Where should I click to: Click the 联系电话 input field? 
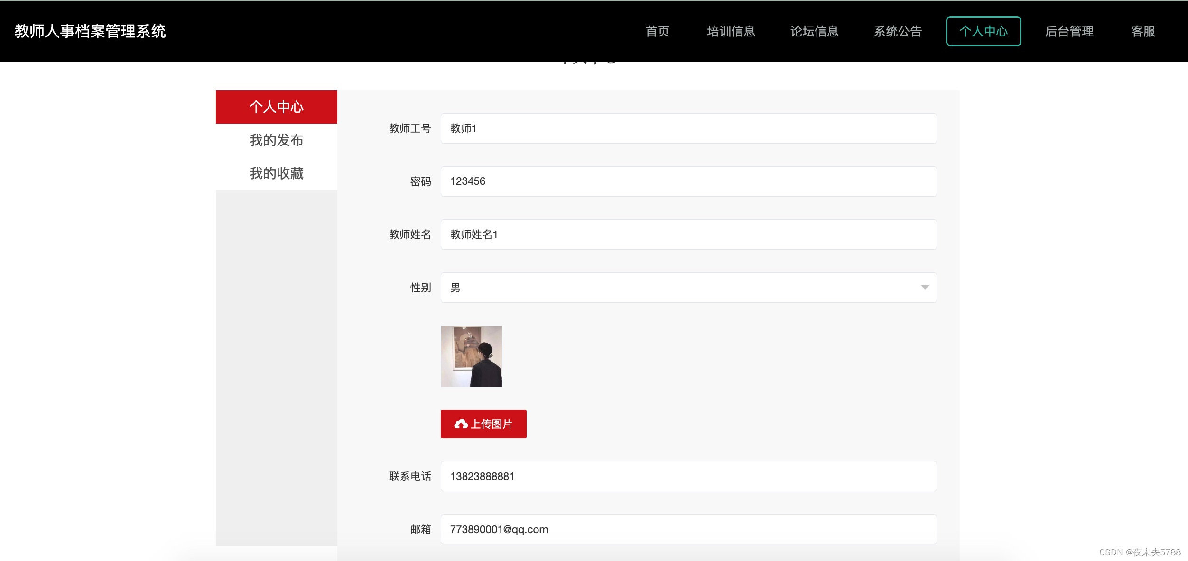tap(688, 476)
